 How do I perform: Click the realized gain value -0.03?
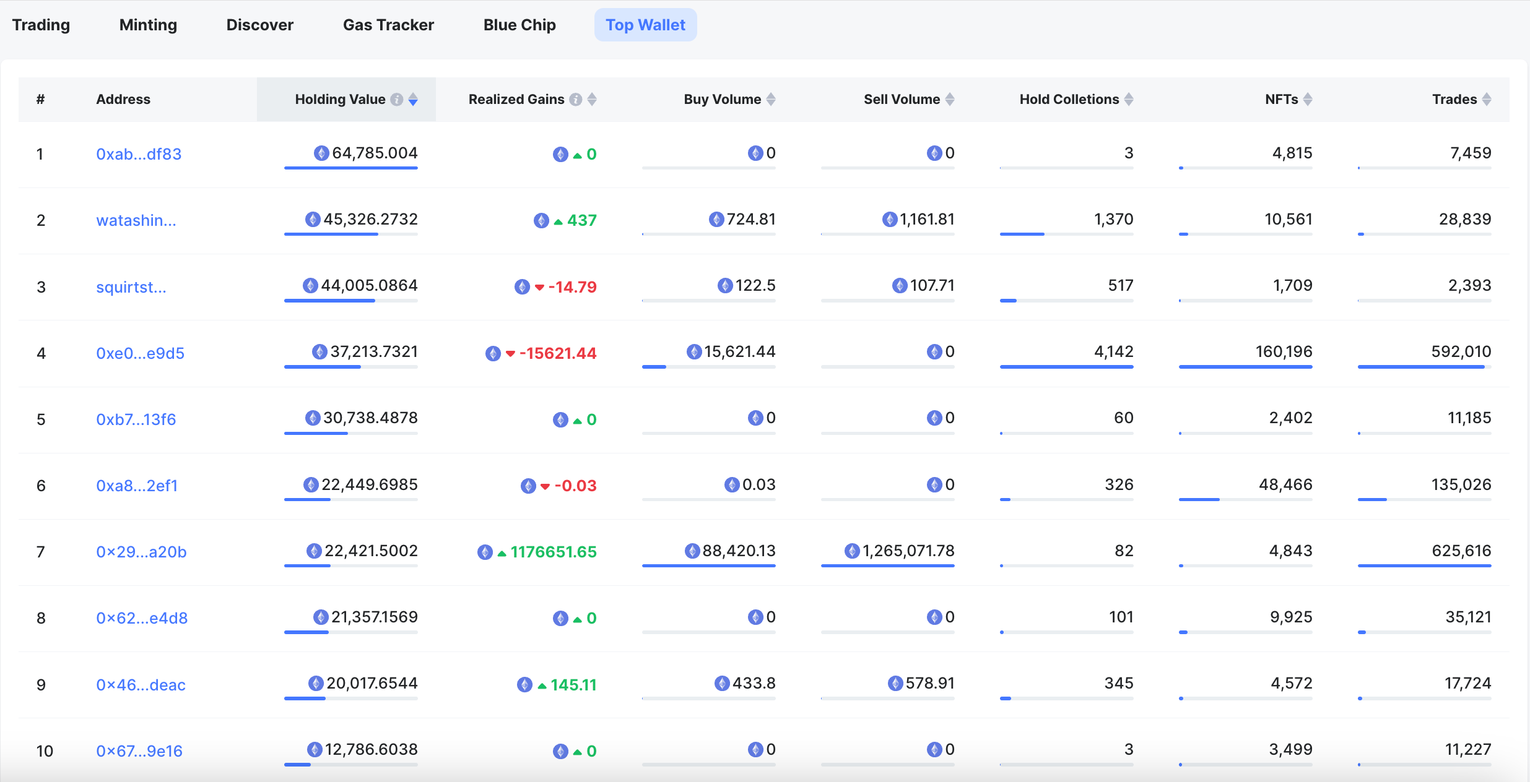(x=576, y=486)
